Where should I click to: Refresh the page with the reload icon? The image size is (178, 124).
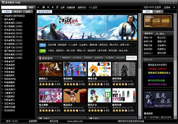tap(57, 7)
